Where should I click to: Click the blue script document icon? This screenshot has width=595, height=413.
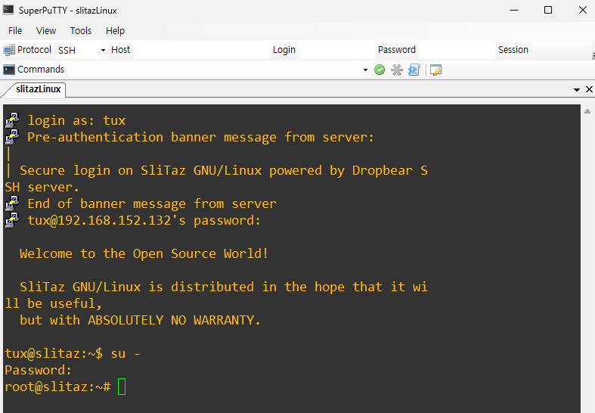pyautogui.click(x=414, y=70)
